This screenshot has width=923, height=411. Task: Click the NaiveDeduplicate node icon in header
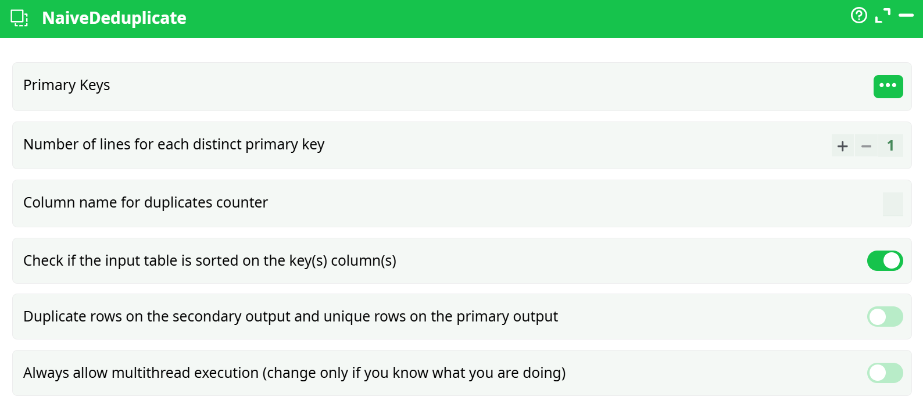point(19,18)
